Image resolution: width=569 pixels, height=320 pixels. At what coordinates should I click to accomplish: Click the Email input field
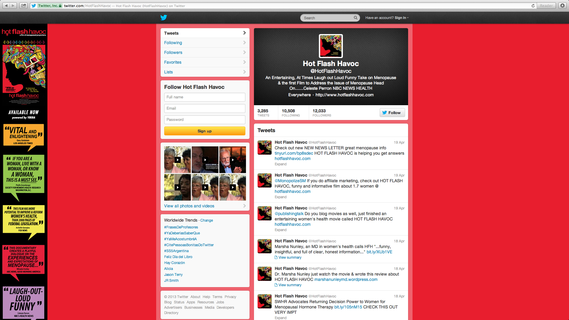[205, 108]
